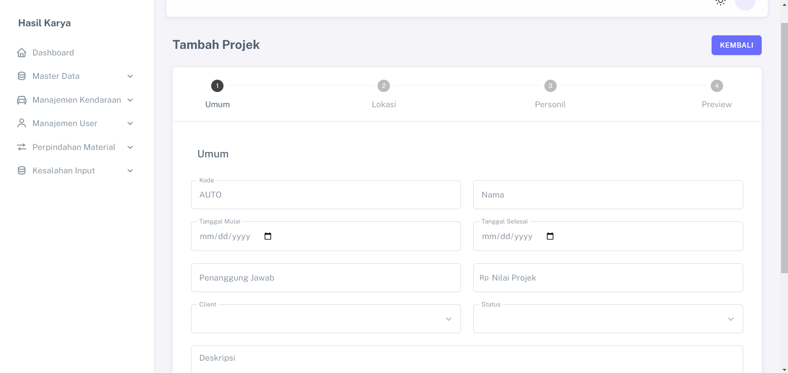Expand the Manajemen Kendaraan chevron

[x=130, y=100]
